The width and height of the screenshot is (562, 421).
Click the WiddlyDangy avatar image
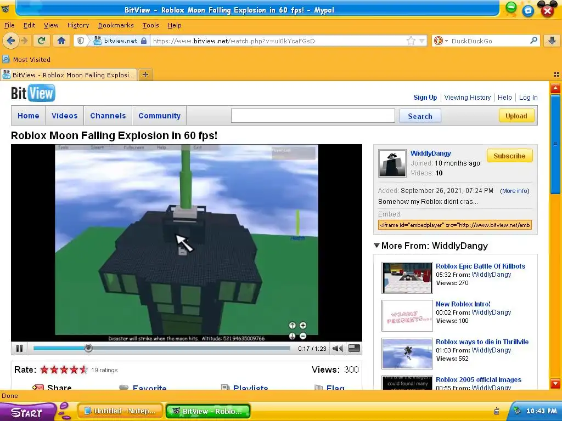point(392,163)
